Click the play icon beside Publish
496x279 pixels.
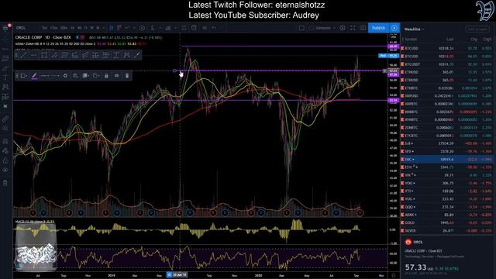tap(394, 28)
